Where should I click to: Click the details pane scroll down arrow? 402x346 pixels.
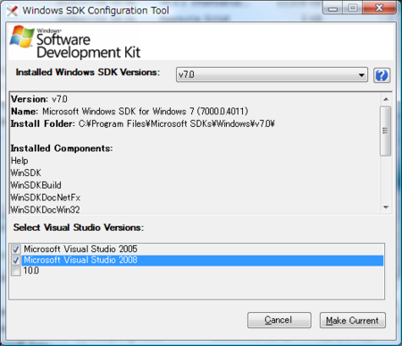click(386, 207)
